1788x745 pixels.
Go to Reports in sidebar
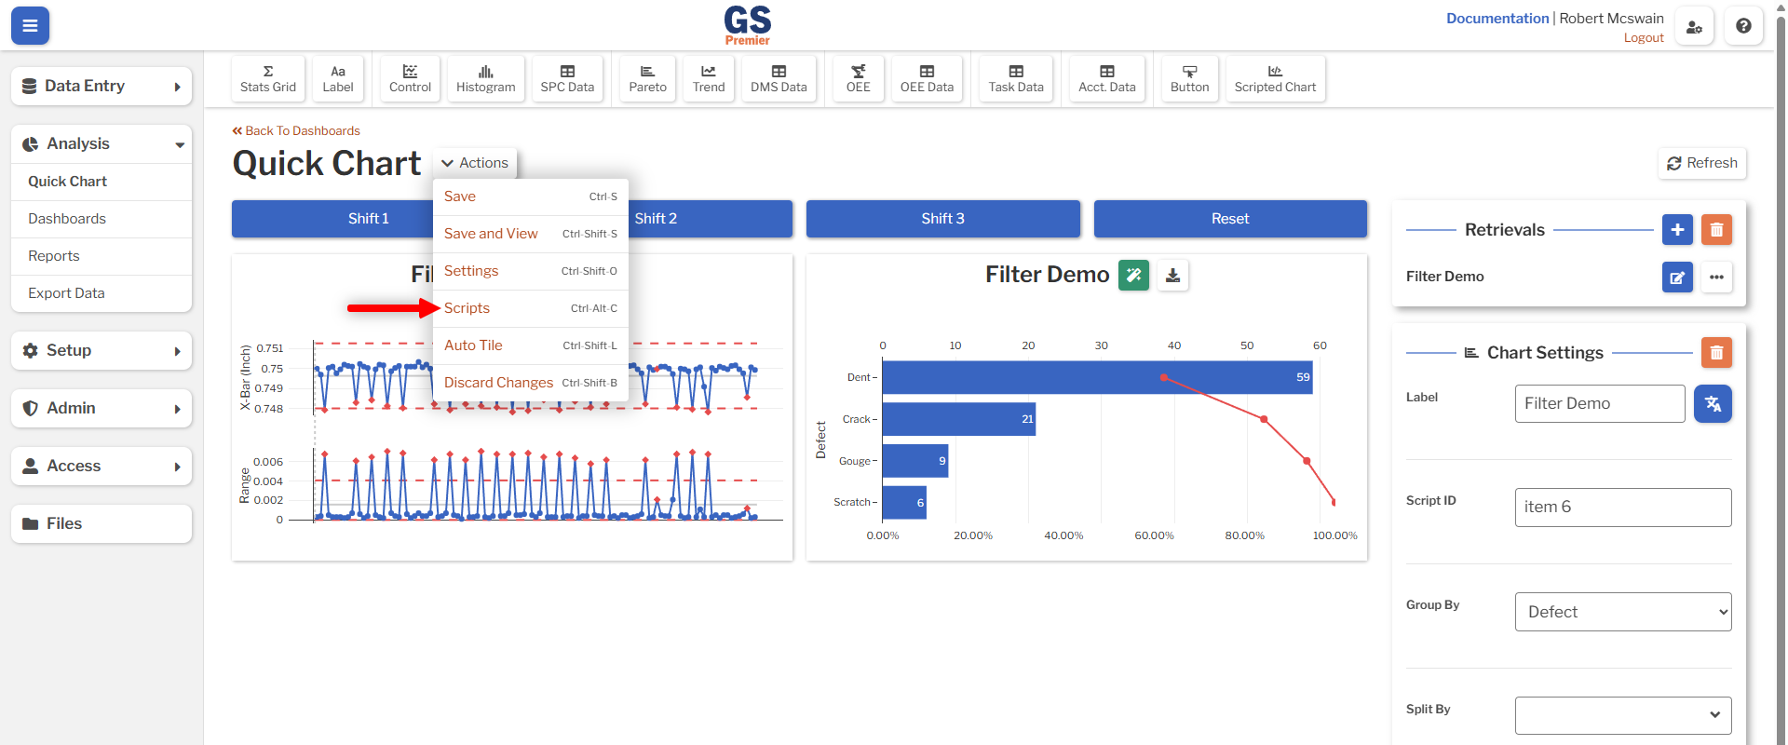pyautogui.click(x=102, y=256)
